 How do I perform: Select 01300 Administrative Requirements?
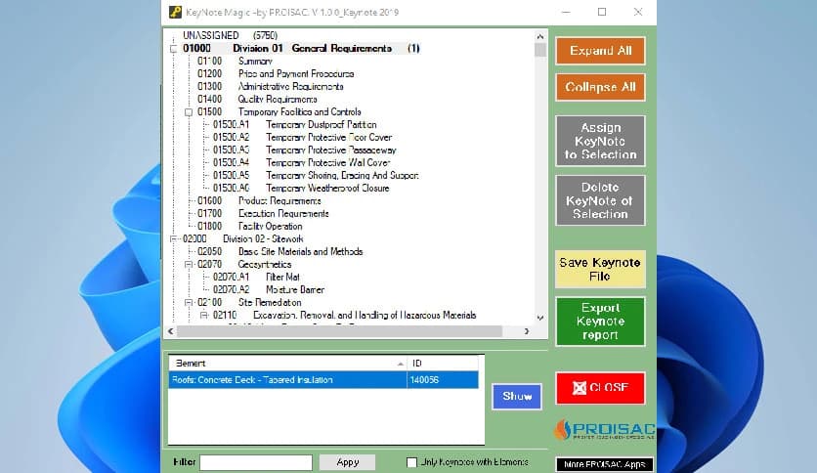point(271,86)
